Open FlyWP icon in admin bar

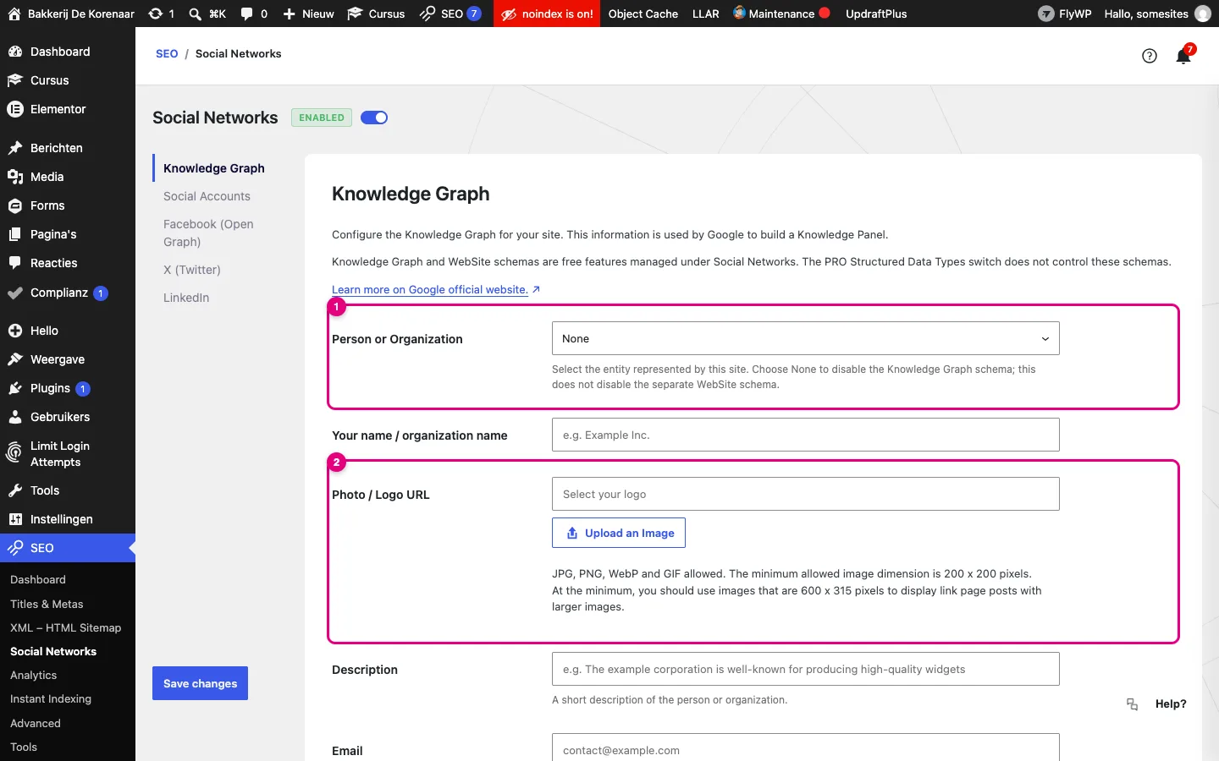[x=1046, y=14]
